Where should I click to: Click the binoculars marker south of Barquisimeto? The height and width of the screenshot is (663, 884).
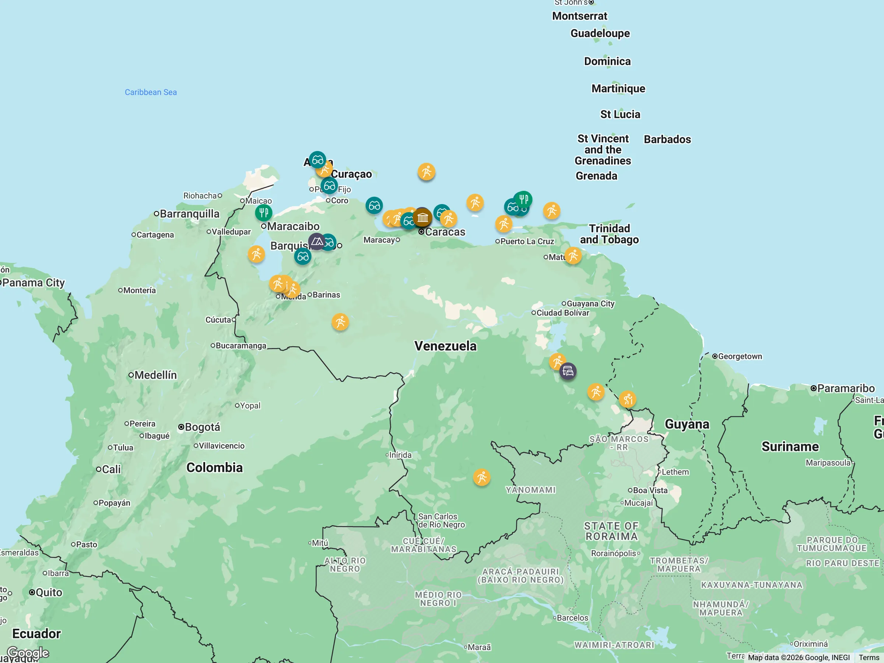coord(302,256)
